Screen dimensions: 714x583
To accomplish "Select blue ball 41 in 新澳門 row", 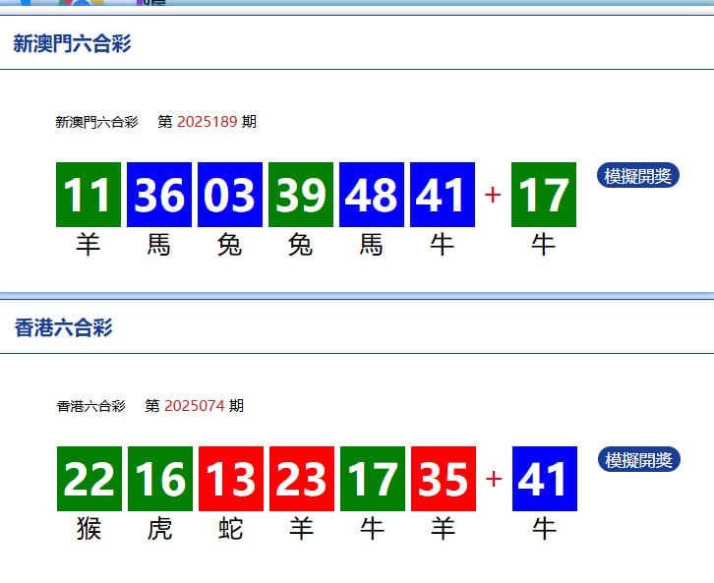I will click(x=443, y=195).
